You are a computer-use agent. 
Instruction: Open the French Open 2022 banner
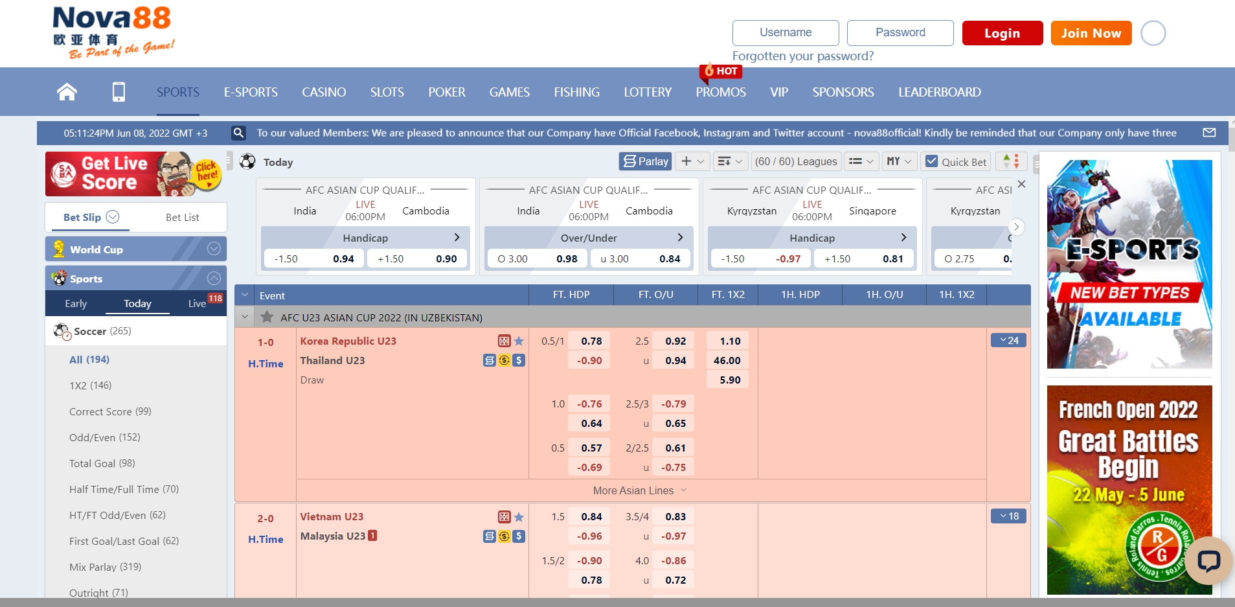pos(1129,490)
